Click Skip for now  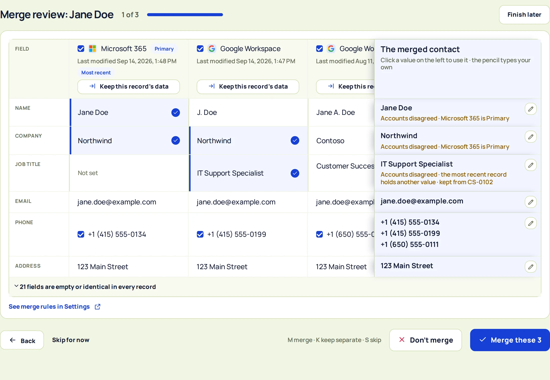[71, 340]
